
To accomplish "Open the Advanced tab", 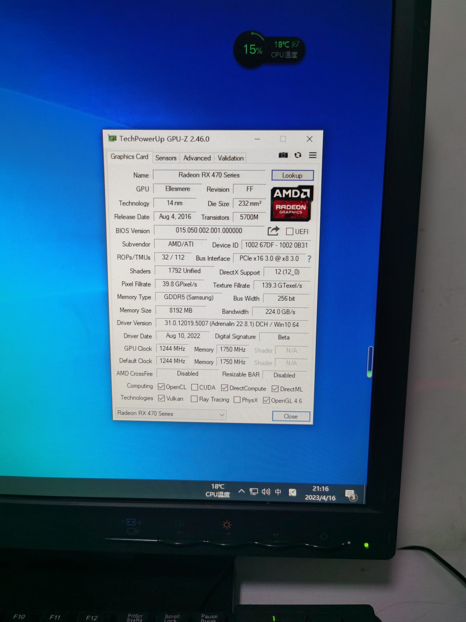I will pyautogui.click(x=197, y=158).
